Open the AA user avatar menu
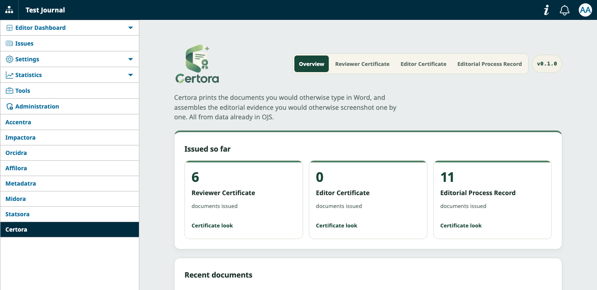 click(585, 10)
